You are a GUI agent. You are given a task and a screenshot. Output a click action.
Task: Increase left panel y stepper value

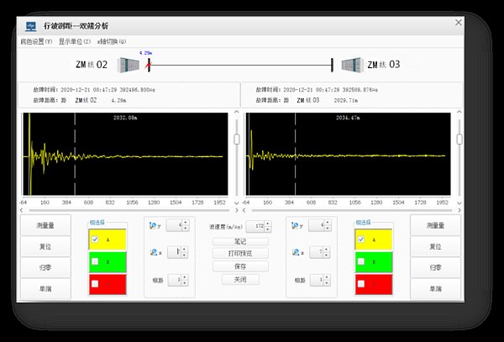[x=185, y=222]
